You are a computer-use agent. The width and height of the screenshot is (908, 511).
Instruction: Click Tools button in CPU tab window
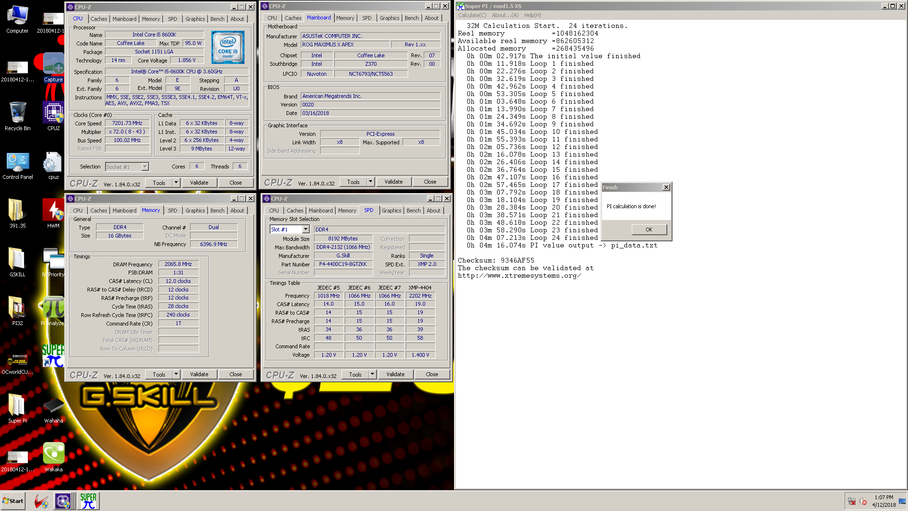[x=159, y=183]
